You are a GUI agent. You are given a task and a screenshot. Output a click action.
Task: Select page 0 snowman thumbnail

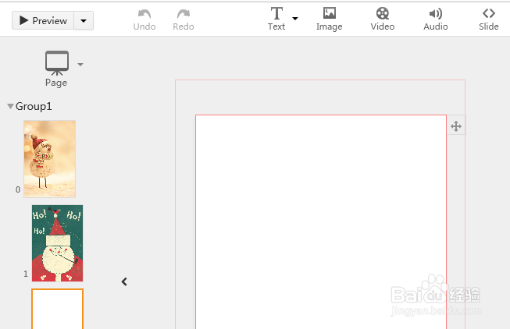[x=49, y=159]
